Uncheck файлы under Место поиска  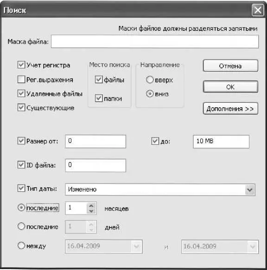(x=99, y=80)
